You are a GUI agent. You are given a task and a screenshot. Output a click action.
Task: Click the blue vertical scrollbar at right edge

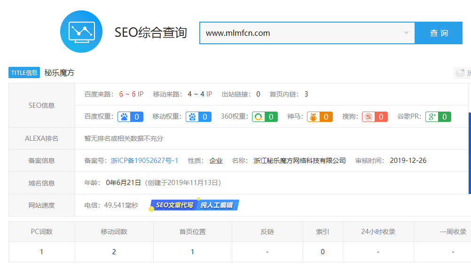click(x=470, y=153)
